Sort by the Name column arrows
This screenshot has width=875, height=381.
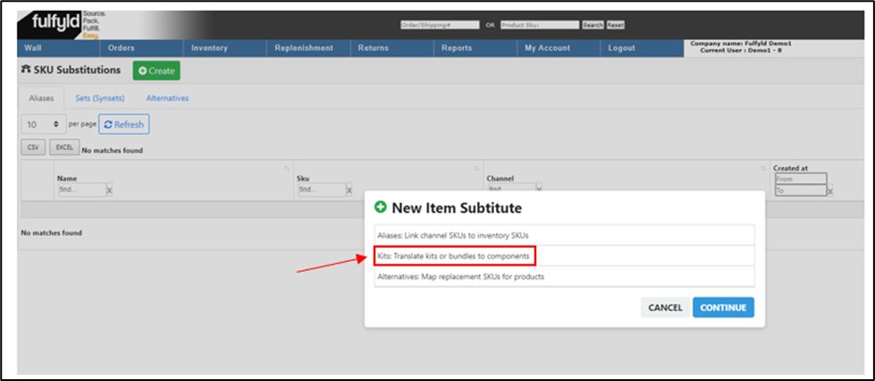pyautogui.click(x=287, y=169)
